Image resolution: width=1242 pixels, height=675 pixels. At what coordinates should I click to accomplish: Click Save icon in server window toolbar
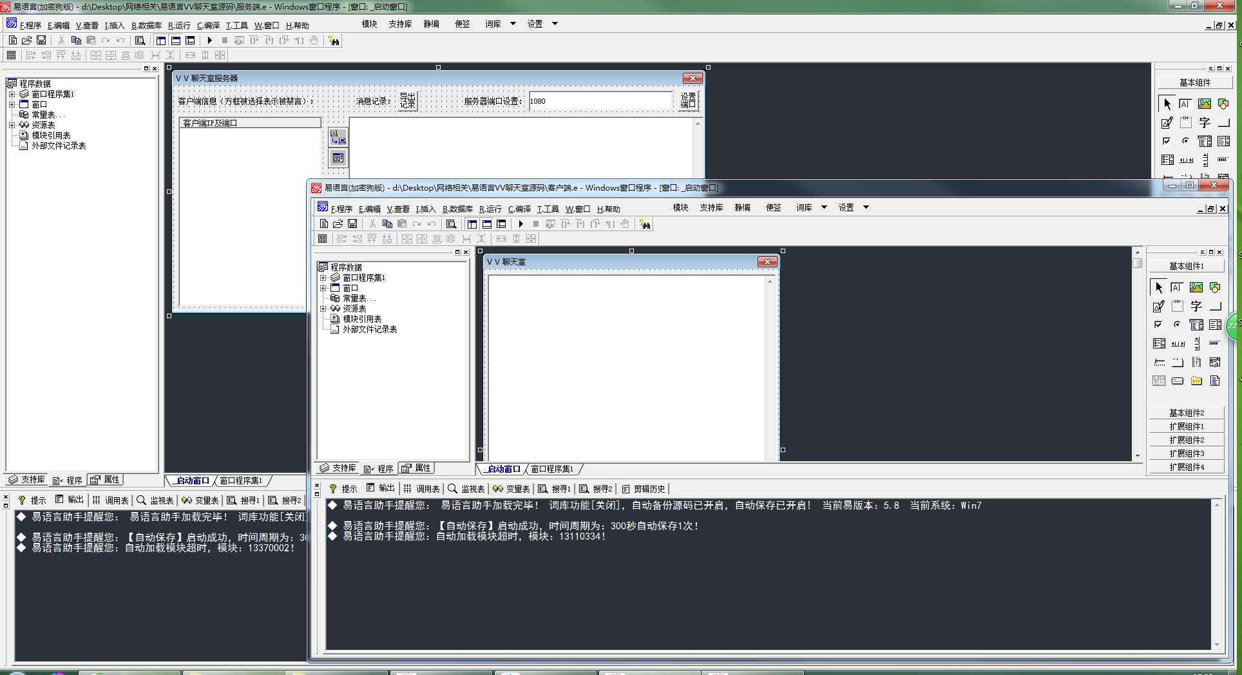click(x=41, y=40)
